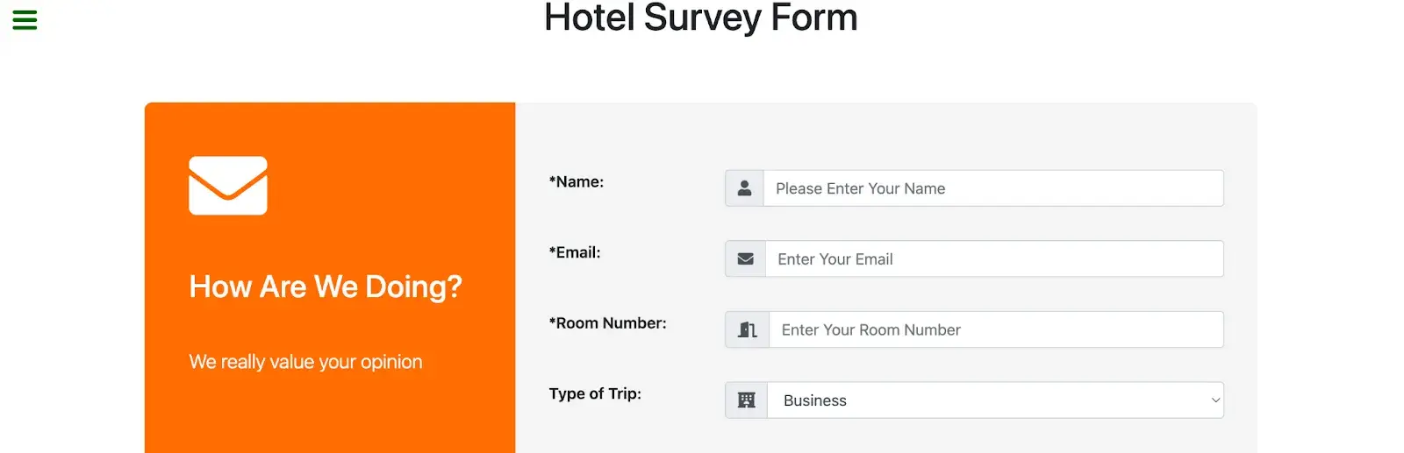Click the small envelope icon beside Email field

(745, 259)
